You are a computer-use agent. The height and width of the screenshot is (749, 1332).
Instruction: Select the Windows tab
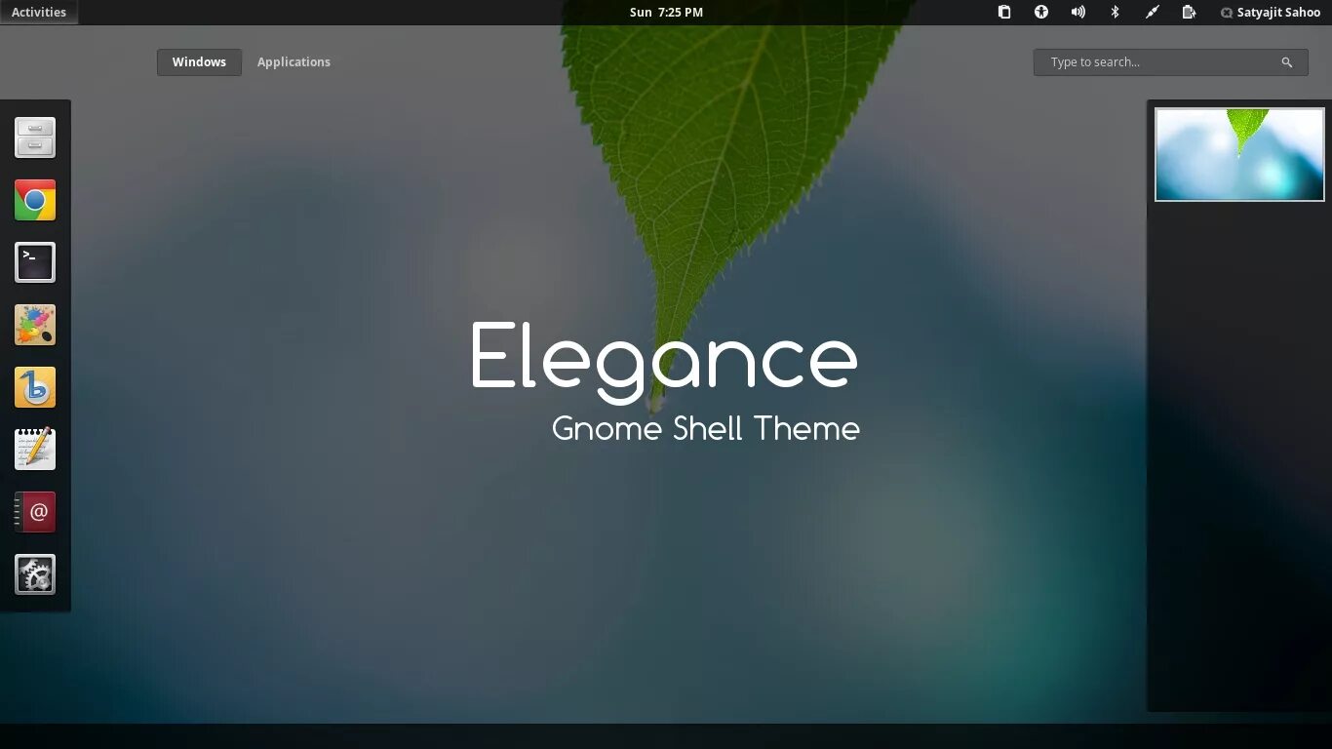pyautogui.click(x=199, y=61)
